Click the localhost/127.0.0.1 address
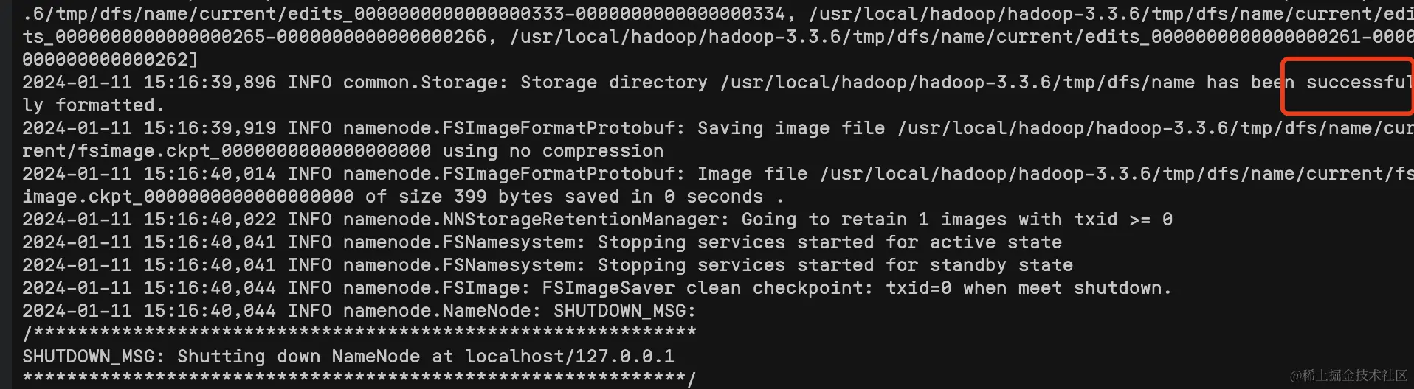Screen dimensions: 1414x389 pos(569,357)
